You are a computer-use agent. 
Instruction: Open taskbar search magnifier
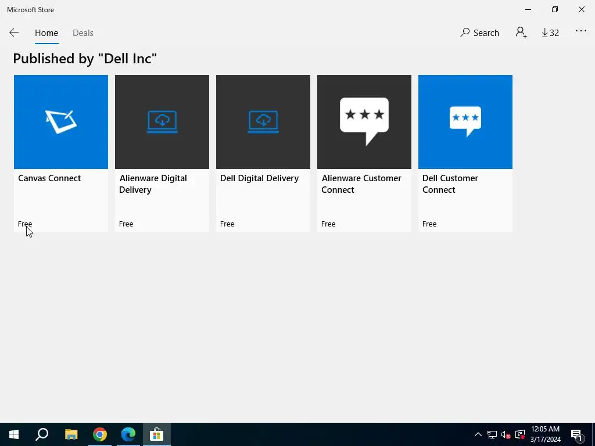pyautogui.click(x=42, y=434)
